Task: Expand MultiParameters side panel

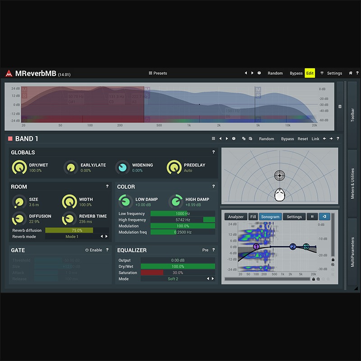Action: pos(352,252)
